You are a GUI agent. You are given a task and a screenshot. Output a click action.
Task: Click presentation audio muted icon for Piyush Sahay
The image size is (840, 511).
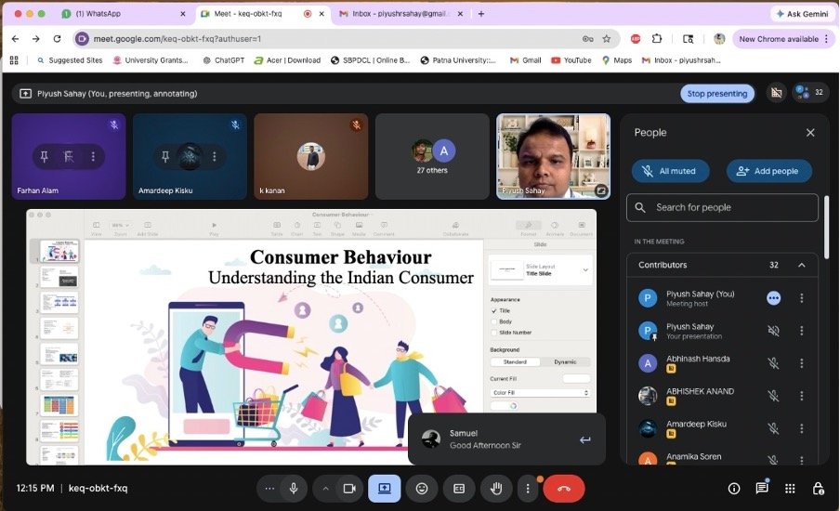click(x=773, y=331)
